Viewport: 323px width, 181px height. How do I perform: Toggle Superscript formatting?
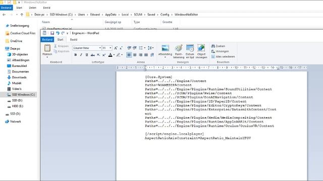click(104, 55)
